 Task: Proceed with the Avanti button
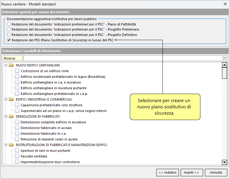coord(192,172)
